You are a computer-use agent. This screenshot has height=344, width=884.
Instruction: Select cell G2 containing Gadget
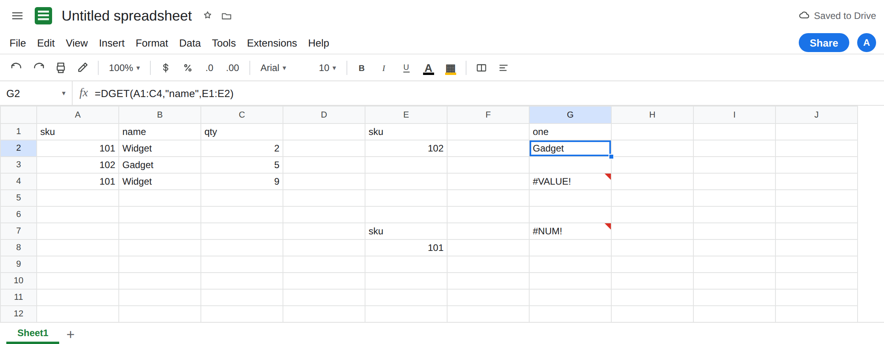[x=570, y=148]
